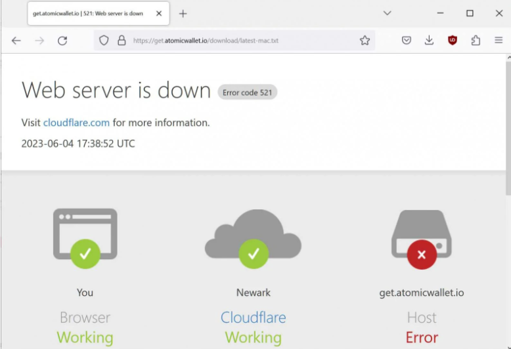Click the Host label text
Viewport: 511px width, 349px height.
pos(422,318)
